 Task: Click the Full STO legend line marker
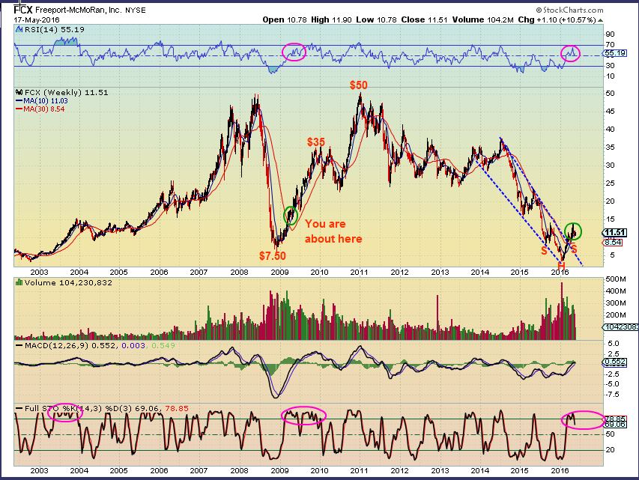point(19,408)
